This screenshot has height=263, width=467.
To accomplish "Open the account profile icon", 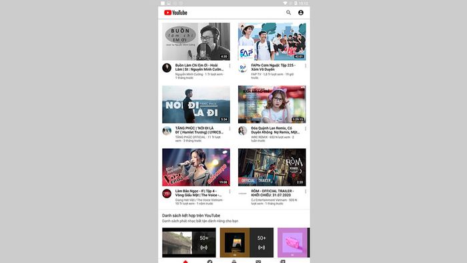I will pyautogui.click(x=301, y=13).
